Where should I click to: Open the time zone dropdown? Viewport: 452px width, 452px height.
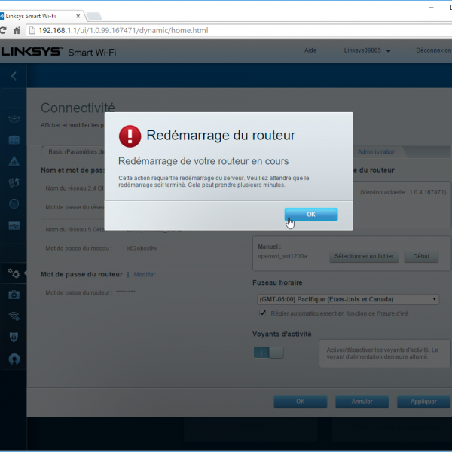(347, 299)
